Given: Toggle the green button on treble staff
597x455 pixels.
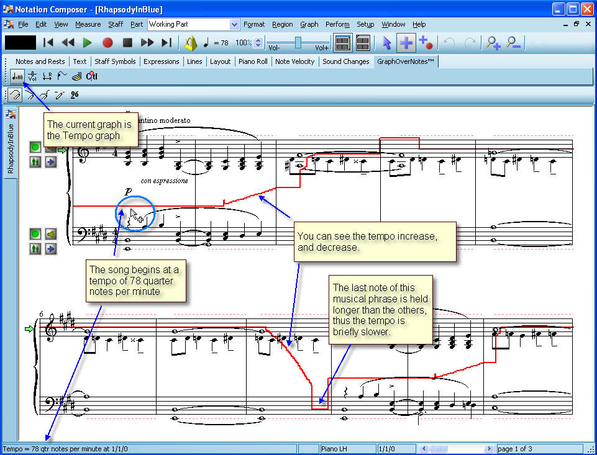Looking at the screenshot, I should 35,148.
